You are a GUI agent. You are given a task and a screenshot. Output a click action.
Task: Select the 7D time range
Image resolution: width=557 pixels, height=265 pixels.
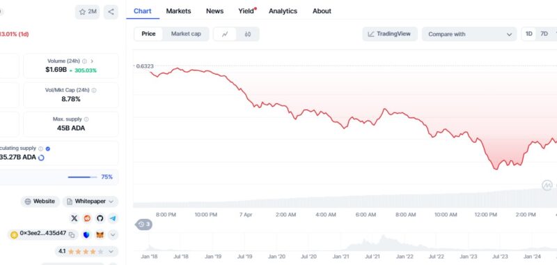coord(544,33)
